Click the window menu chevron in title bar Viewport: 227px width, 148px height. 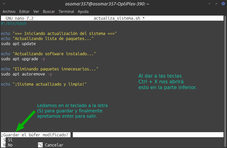click(x=4, y=4)
